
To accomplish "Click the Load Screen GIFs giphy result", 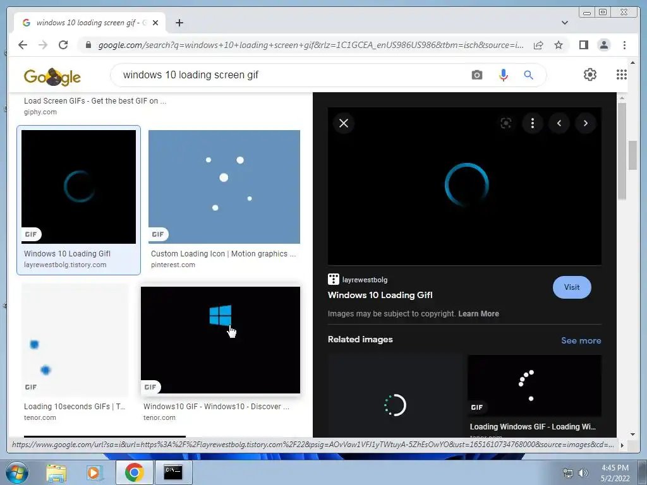I will 95,101.
